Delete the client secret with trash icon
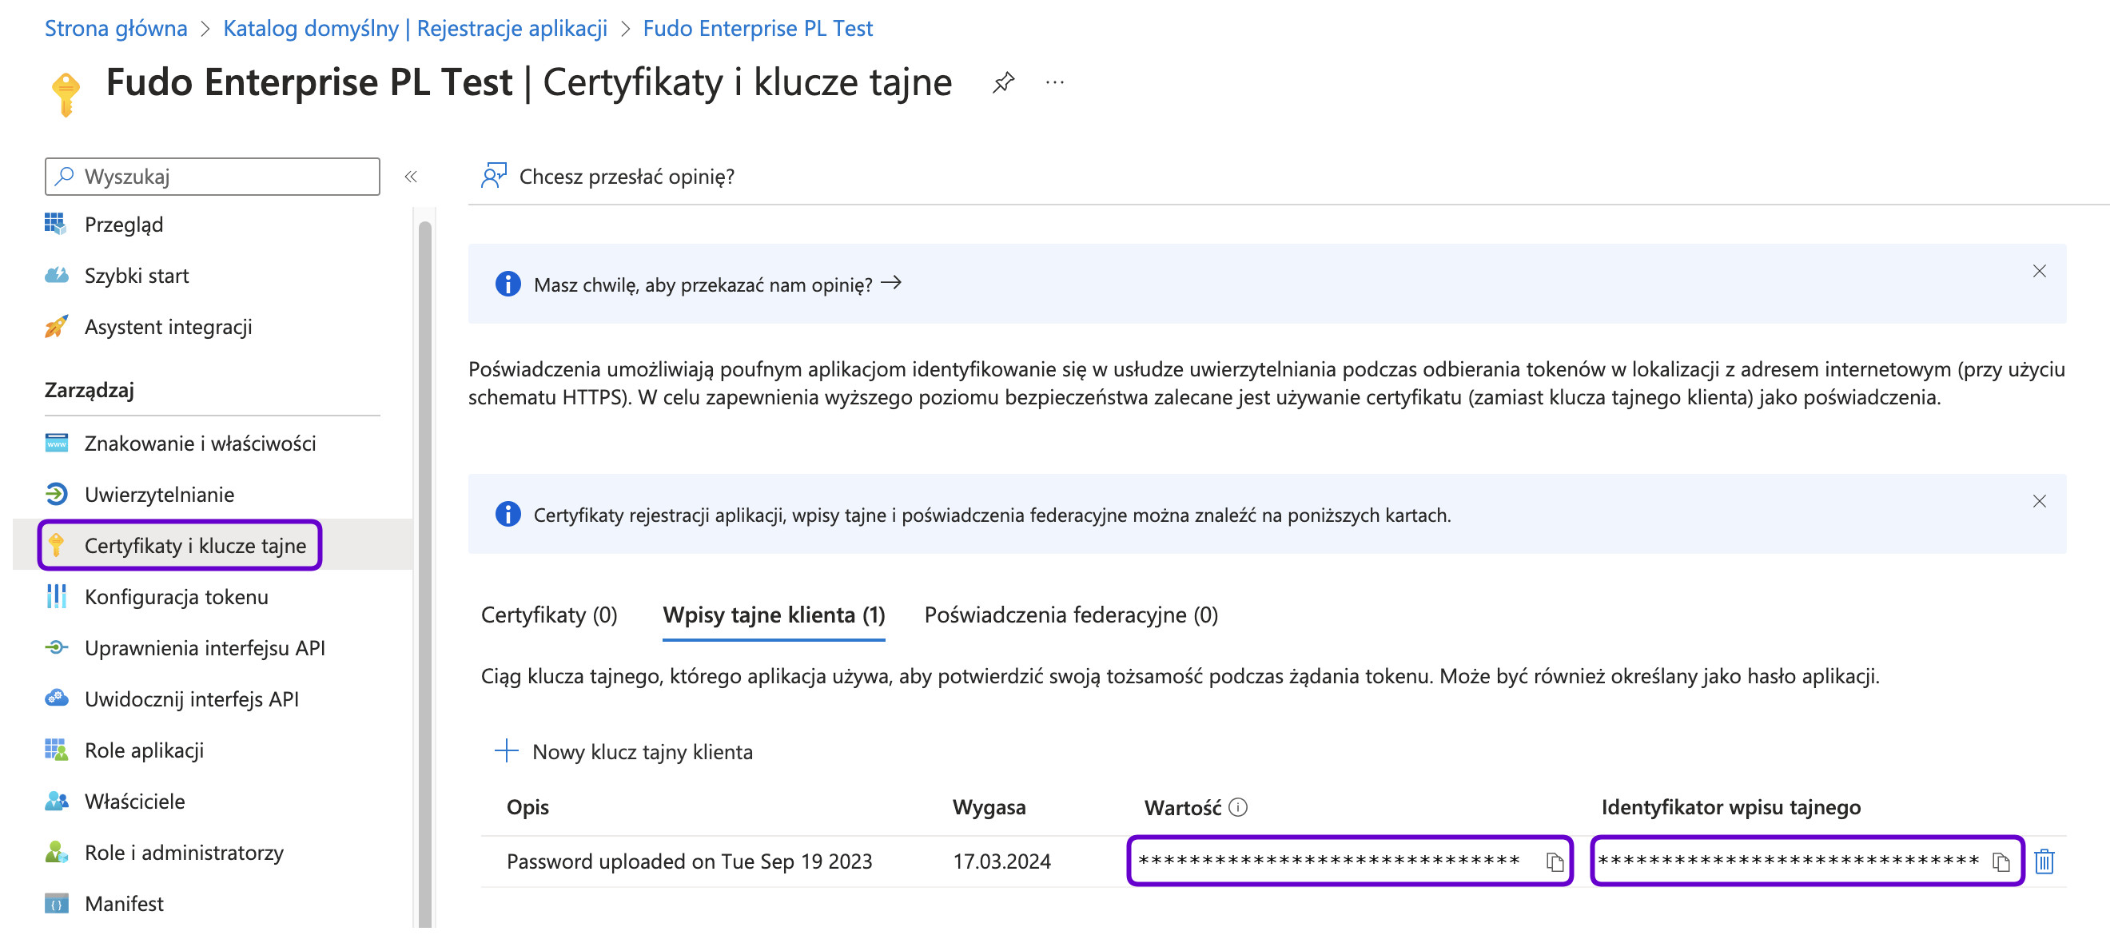 [x=2044, y=861]
